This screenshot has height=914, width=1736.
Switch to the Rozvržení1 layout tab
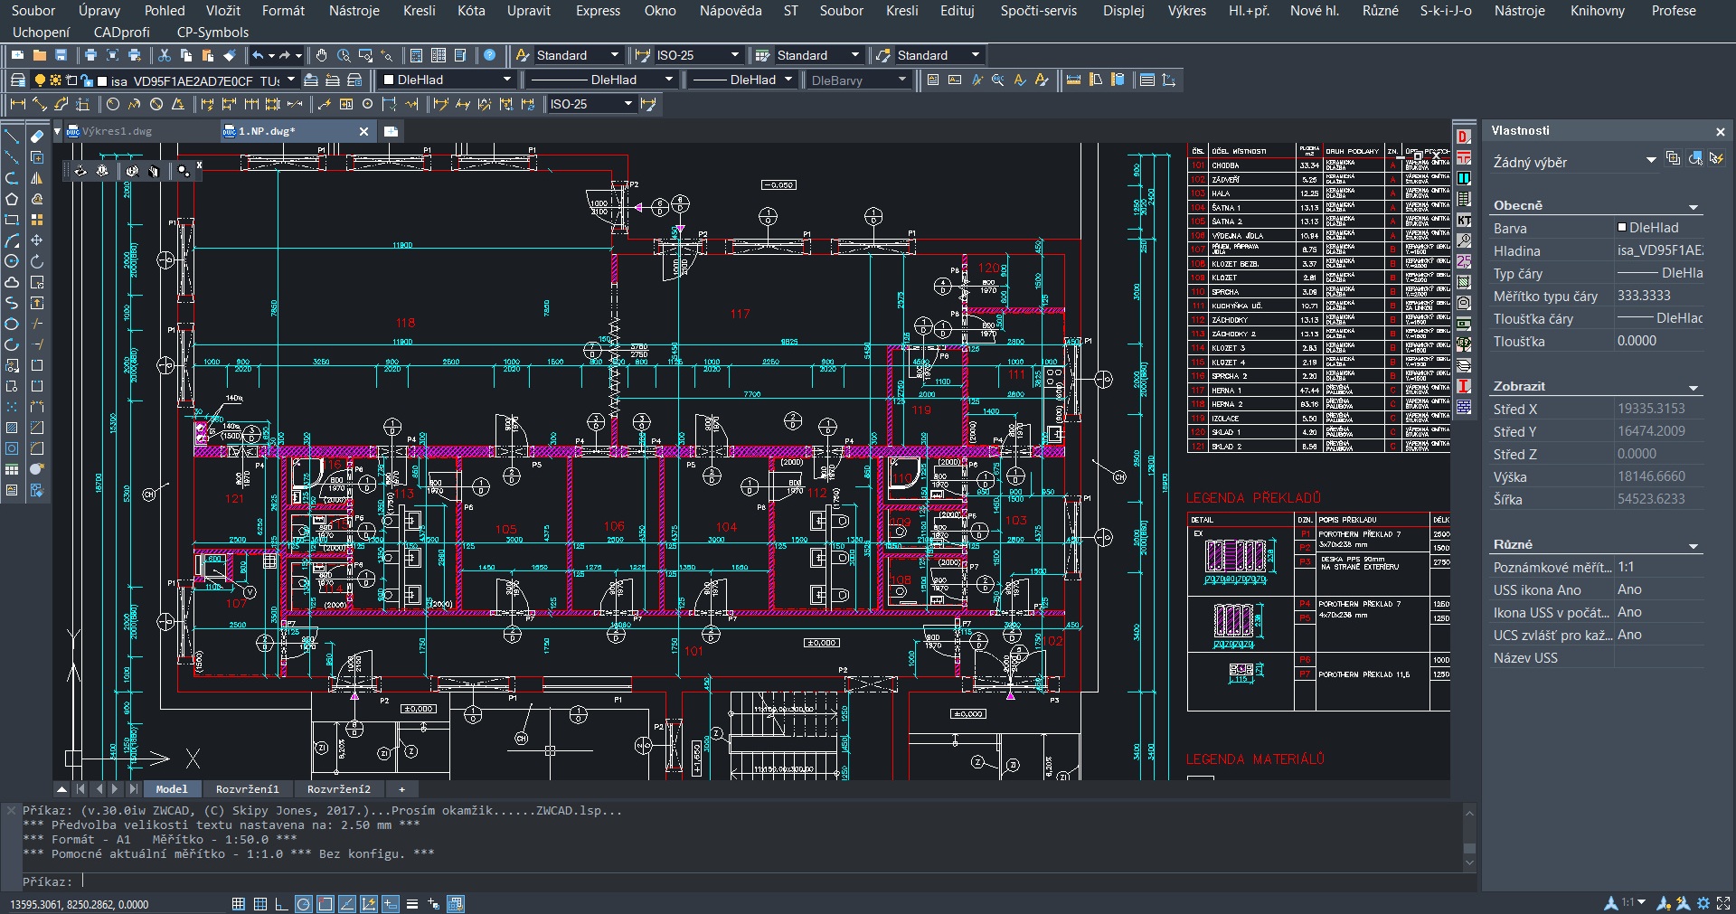[x=248, y=789]
